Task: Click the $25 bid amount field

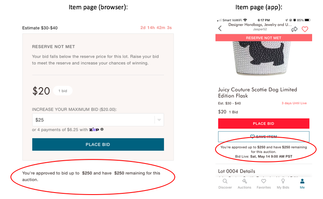Action: pyautogui.click(x=93, y=120)
